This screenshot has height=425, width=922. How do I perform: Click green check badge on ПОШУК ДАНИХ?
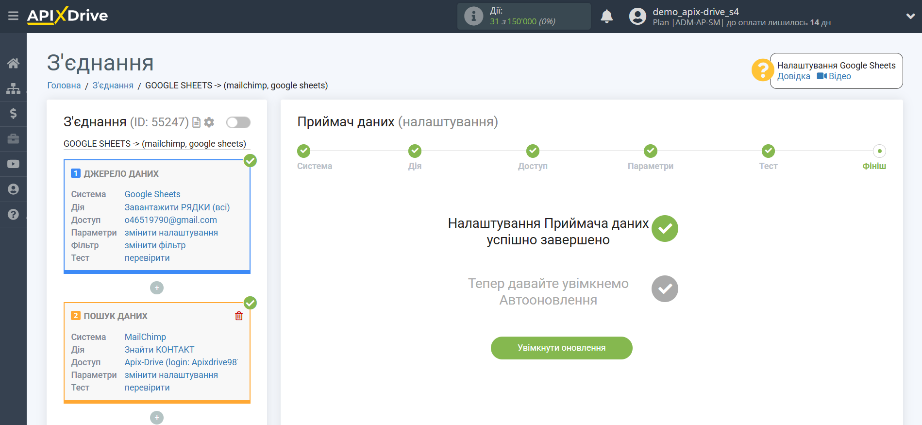point(251,303)
